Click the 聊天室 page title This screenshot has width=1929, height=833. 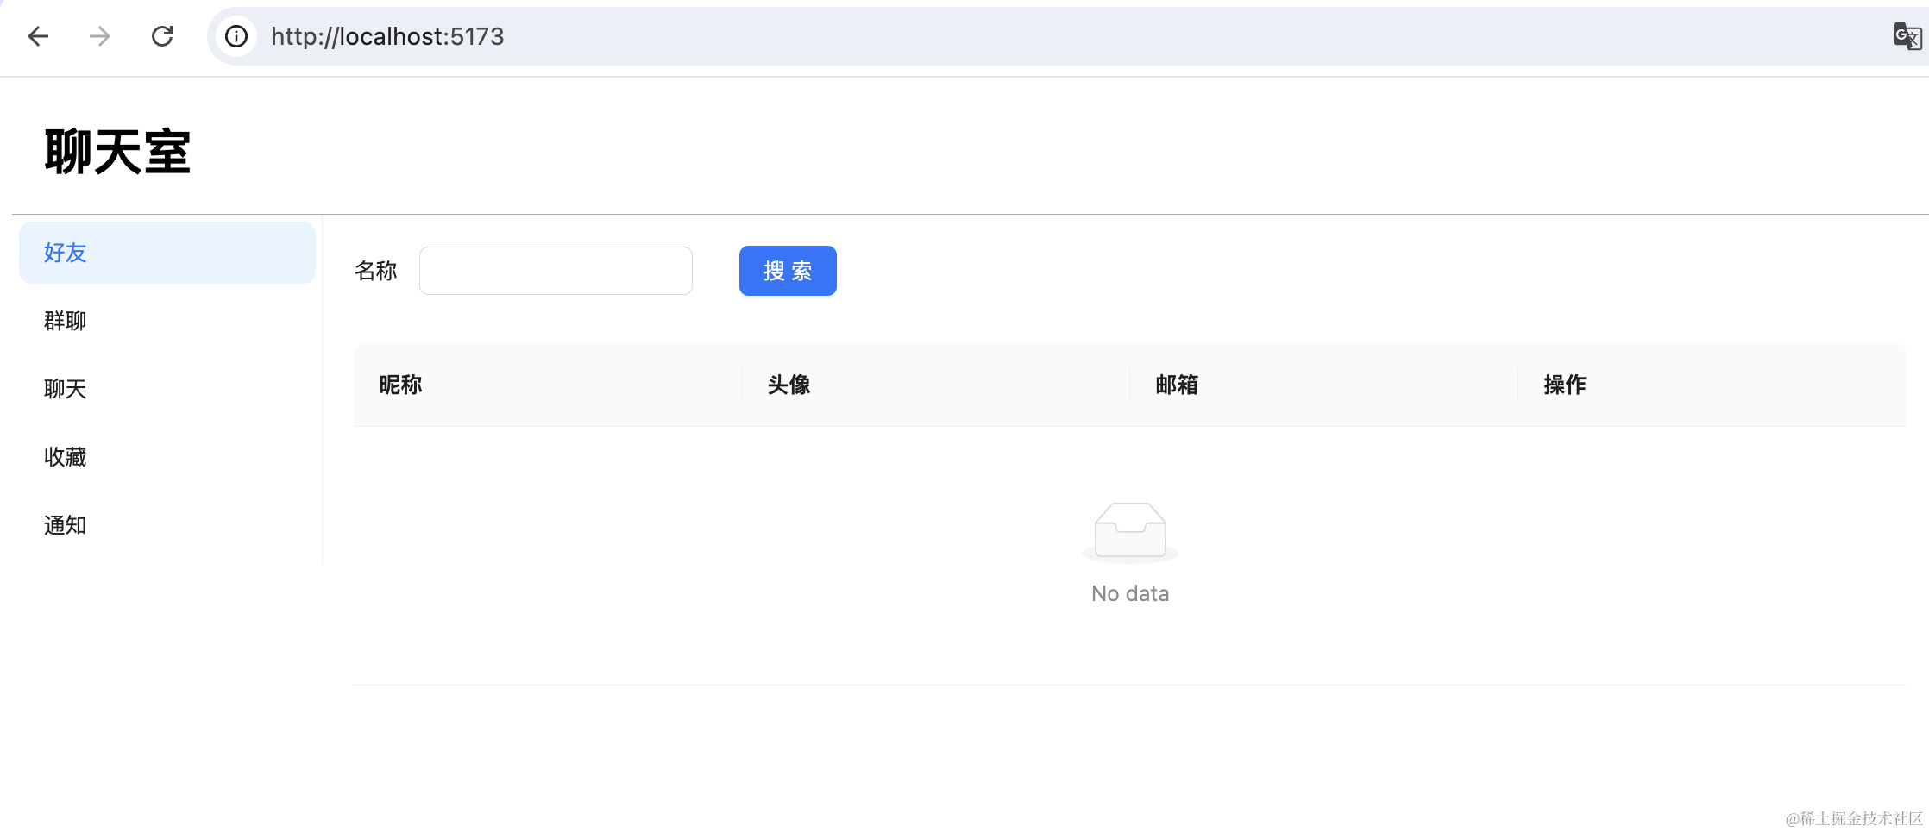click(117, 152)
